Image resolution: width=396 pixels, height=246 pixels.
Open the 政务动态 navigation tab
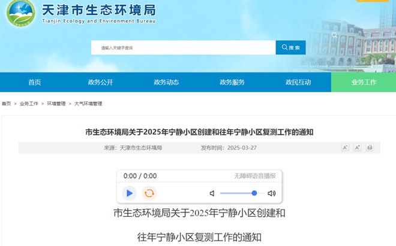166,82
